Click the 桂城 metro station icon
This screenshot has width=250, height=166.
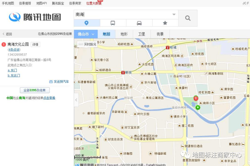168,47
